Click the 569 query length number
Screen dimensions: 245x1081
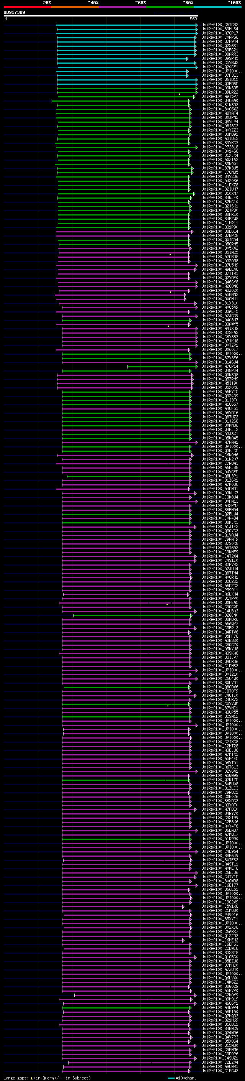click(193, 19)
